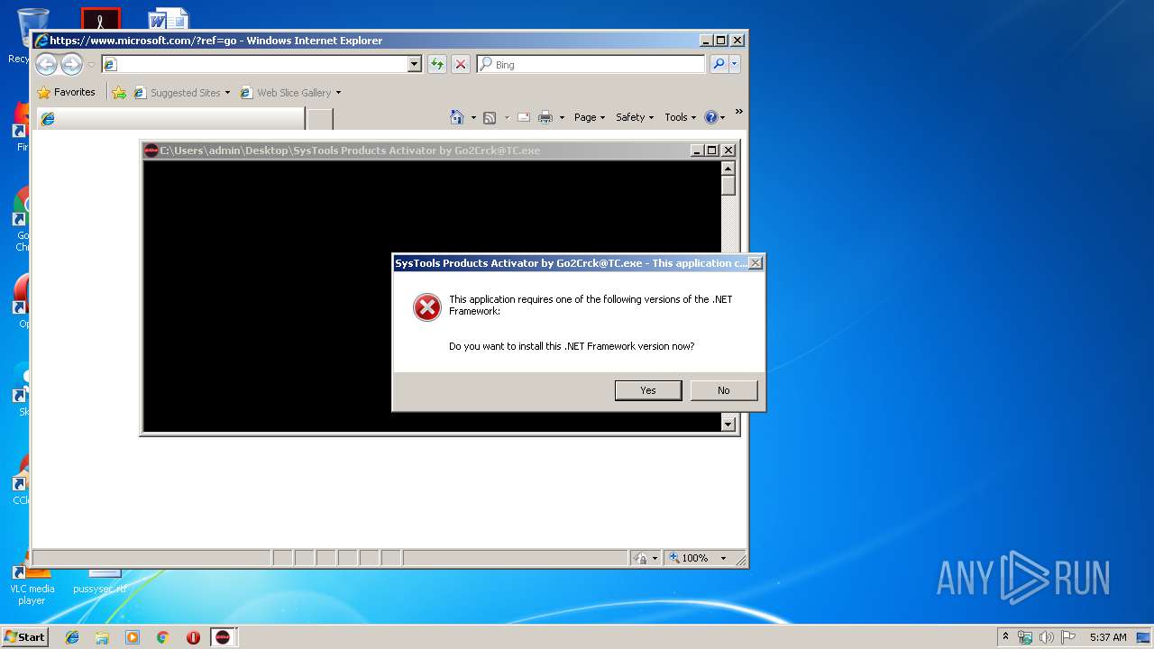Go forward in Internet Explorer

[71, 64]
